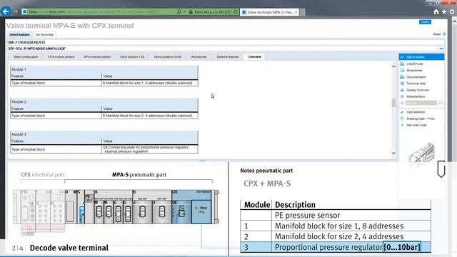Click See order code link

pos(416,125)
